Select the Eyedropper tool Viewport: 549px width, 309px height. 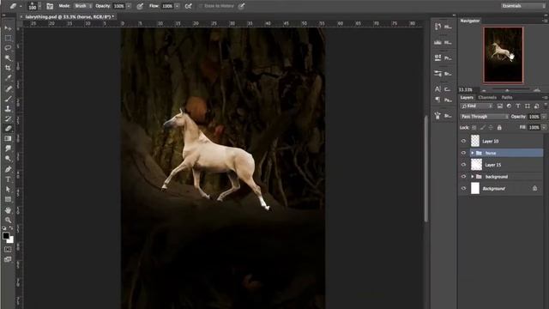(8, 78)
